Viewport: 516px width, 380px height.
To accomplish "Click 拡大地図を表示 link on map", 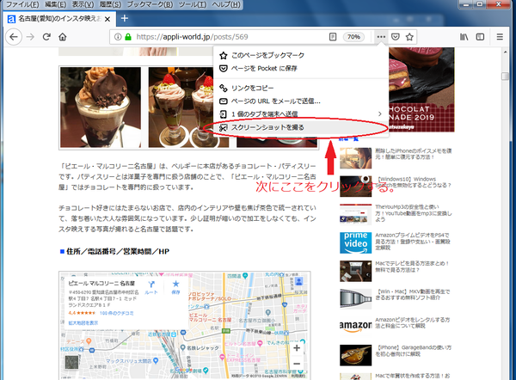I will pyautogui.click(x=83, y=323).
